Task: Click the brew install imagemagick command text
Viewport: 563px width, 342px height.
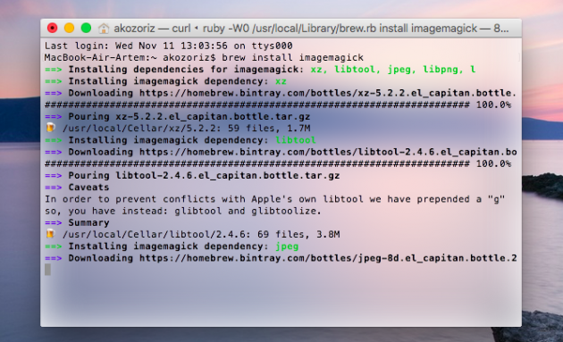Action: (292, 57)
